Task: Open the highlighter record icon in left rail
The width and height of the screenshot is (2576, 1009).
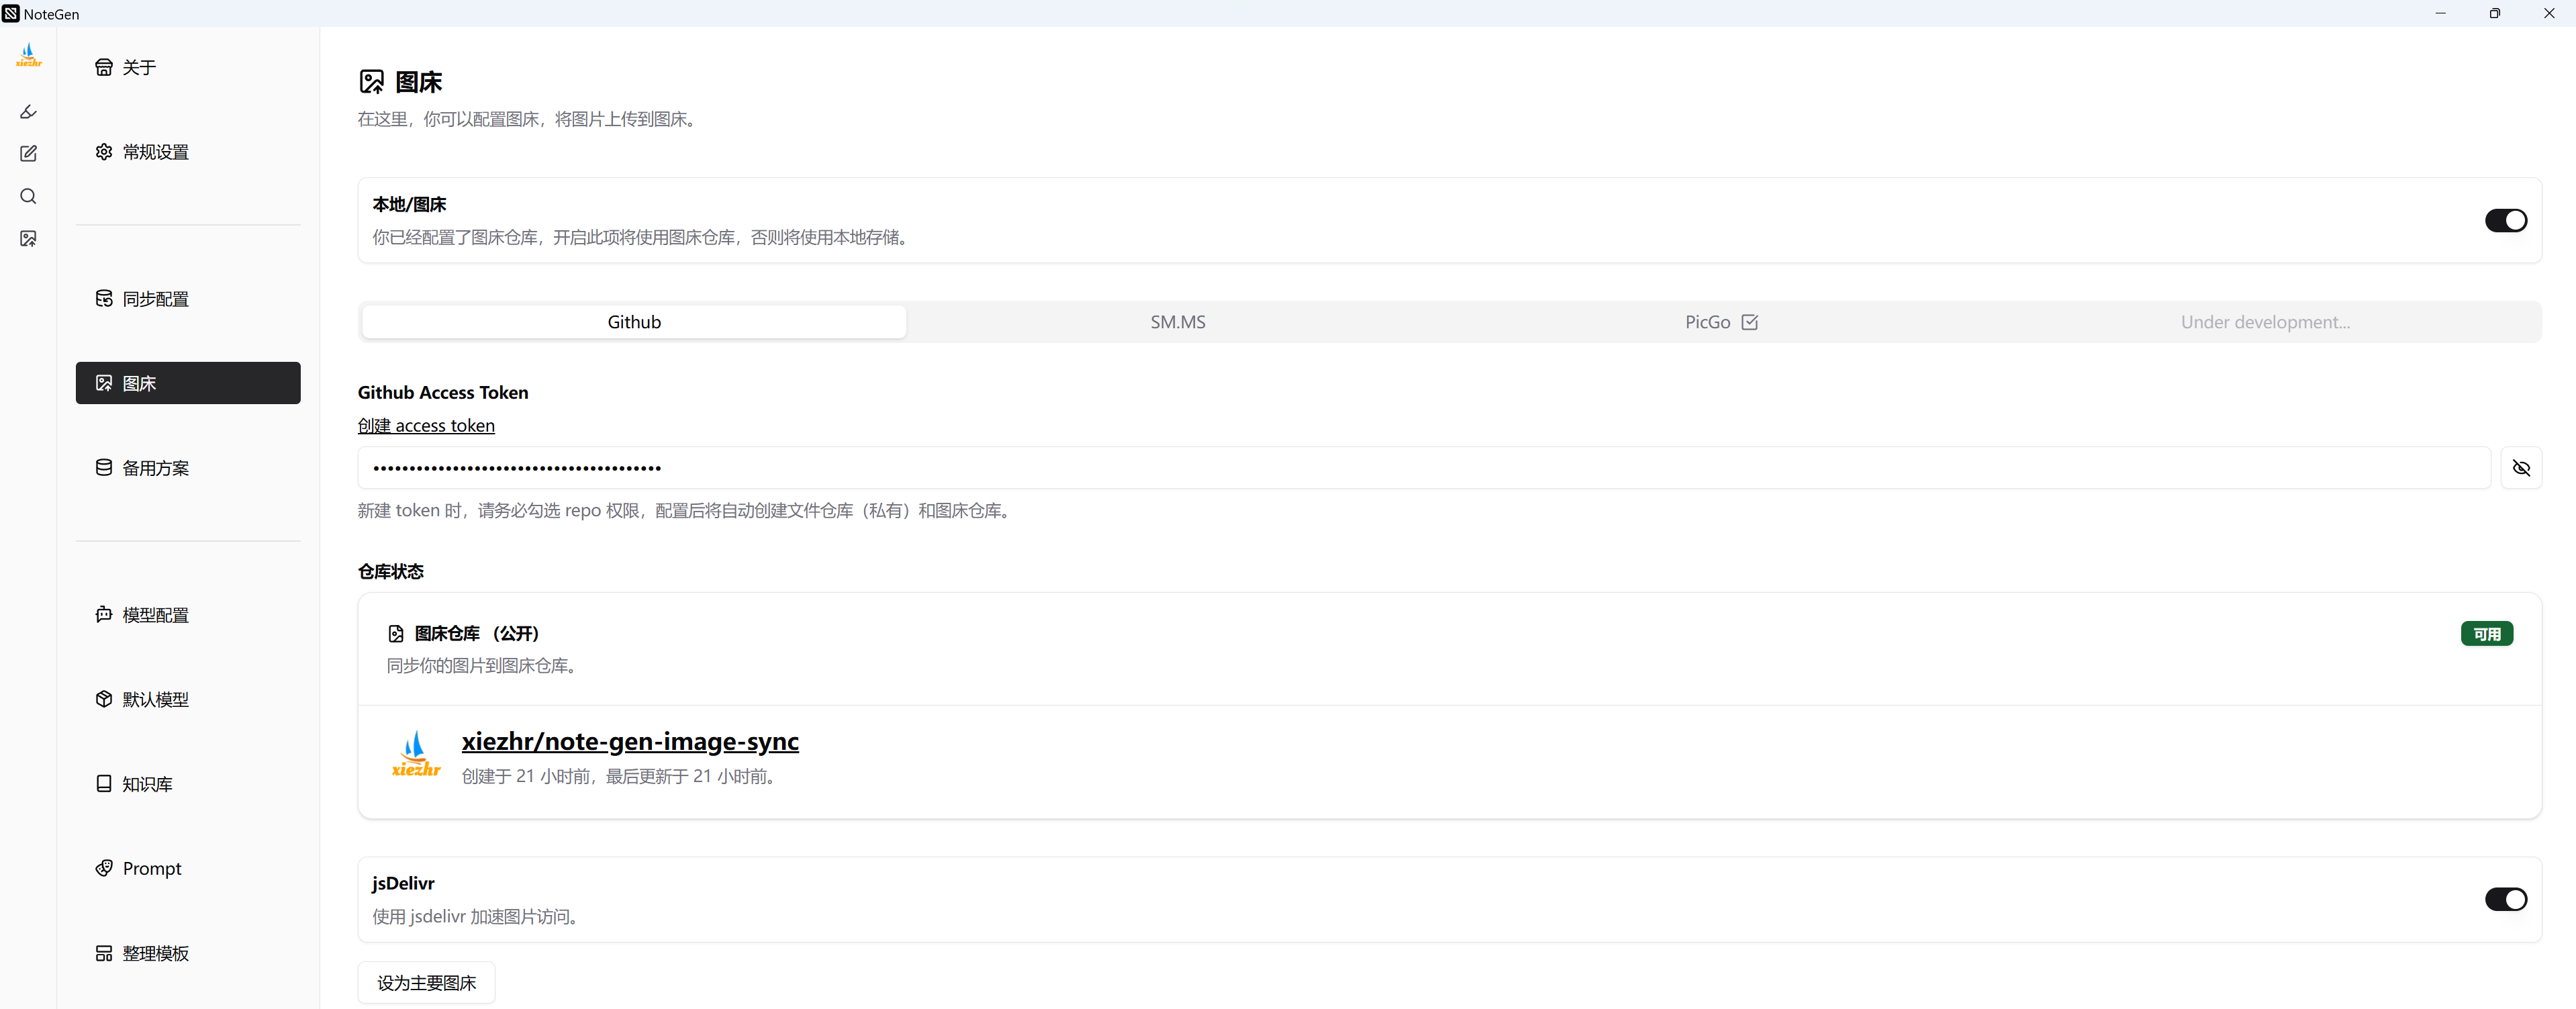Action: click(28, 112)
